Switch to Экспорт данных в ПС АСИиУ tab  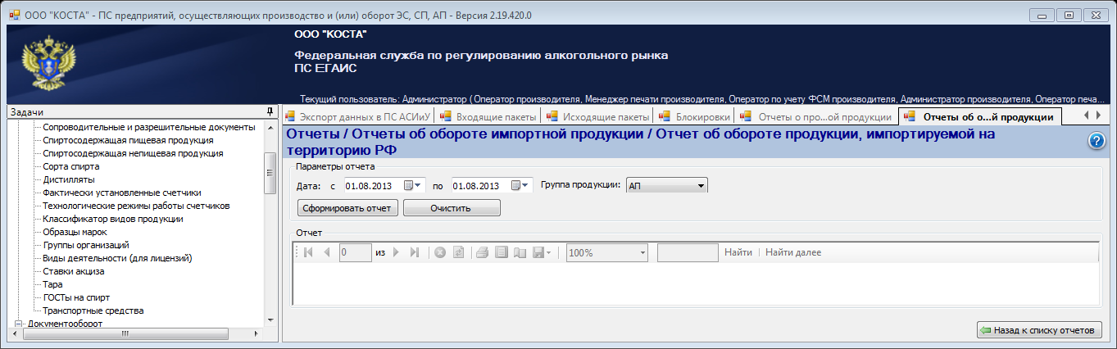coord(357,116)
